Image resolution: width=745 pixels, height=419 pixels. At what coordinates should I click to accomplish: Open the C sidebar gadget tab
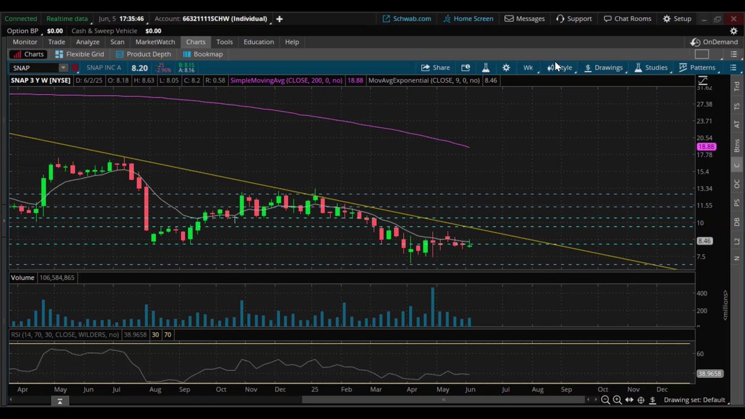737,165
